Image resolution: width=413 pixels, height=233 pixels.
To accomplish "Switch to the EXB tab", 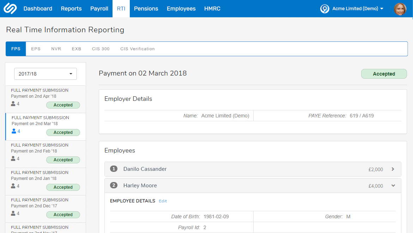I will click(x=77, y=49).
